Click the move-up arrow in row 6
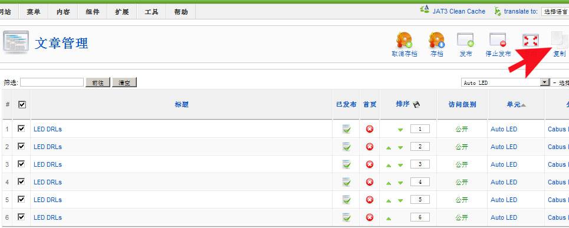Viewport: 569px width, 228px height. pos(389,218)
